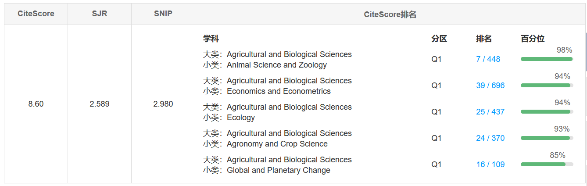Open the 39 / 696 ranking link
This screenshot has width=587, height=186.
point(490,86)
